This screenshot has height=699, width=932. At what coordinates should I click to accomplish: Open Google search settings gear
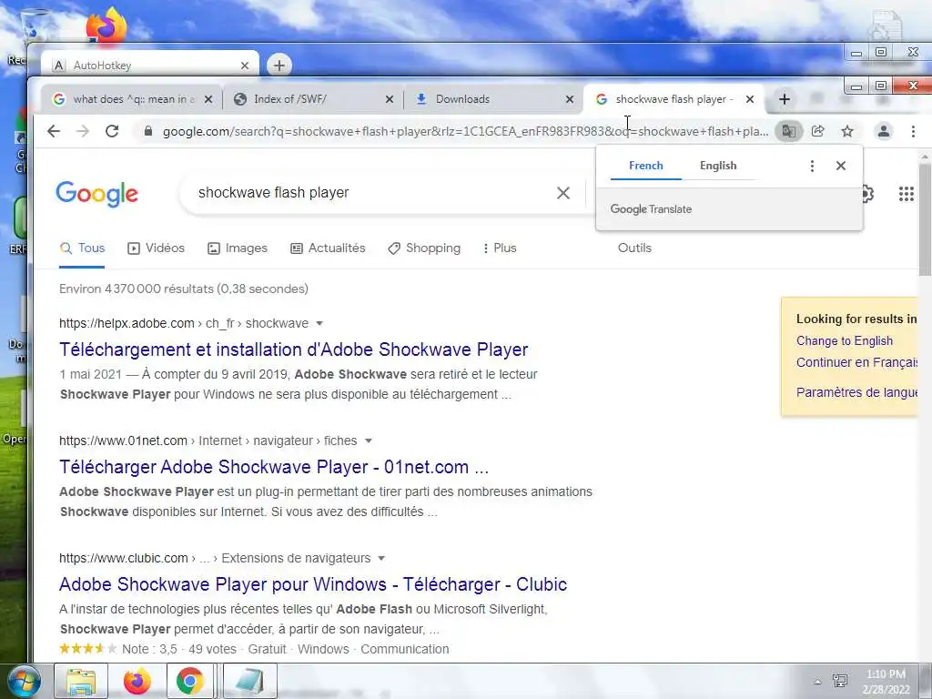[867, 193]
